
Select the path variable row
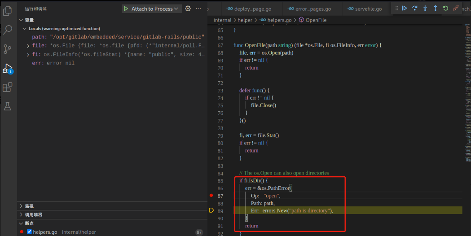112,37
